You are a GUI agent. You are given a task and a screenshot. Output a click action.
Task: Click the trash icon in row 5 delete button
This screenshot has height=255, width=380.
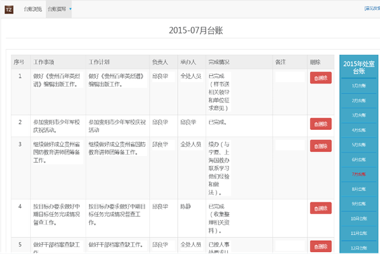click(x=316, y=247)
